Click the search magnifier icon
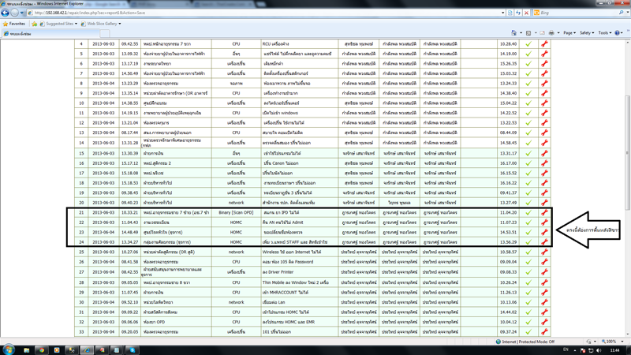 (622, 13)
